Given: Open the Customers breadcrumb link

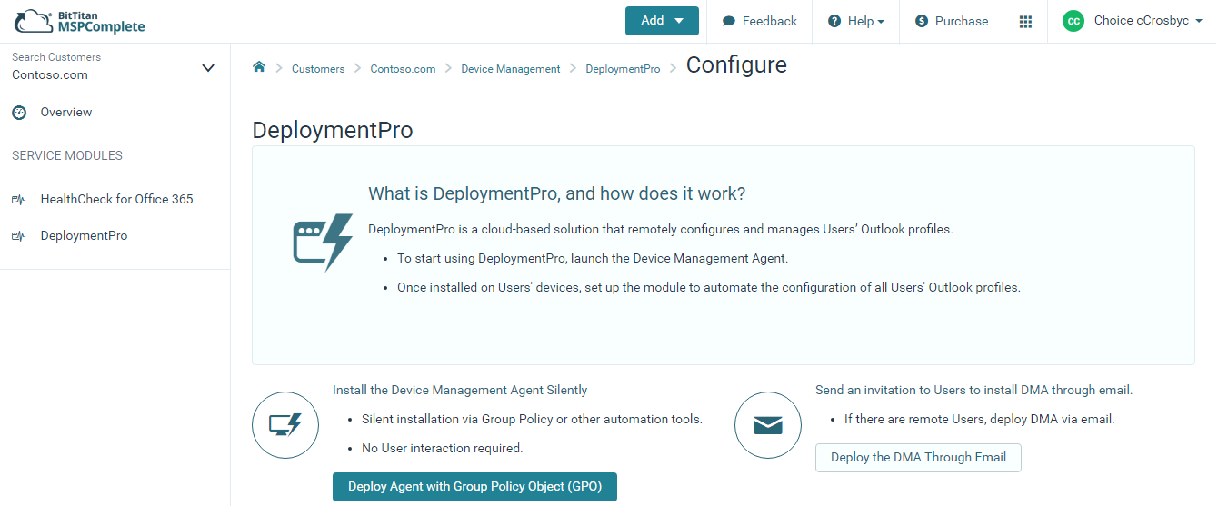Looking at the screenshot, I should (318, 69).
